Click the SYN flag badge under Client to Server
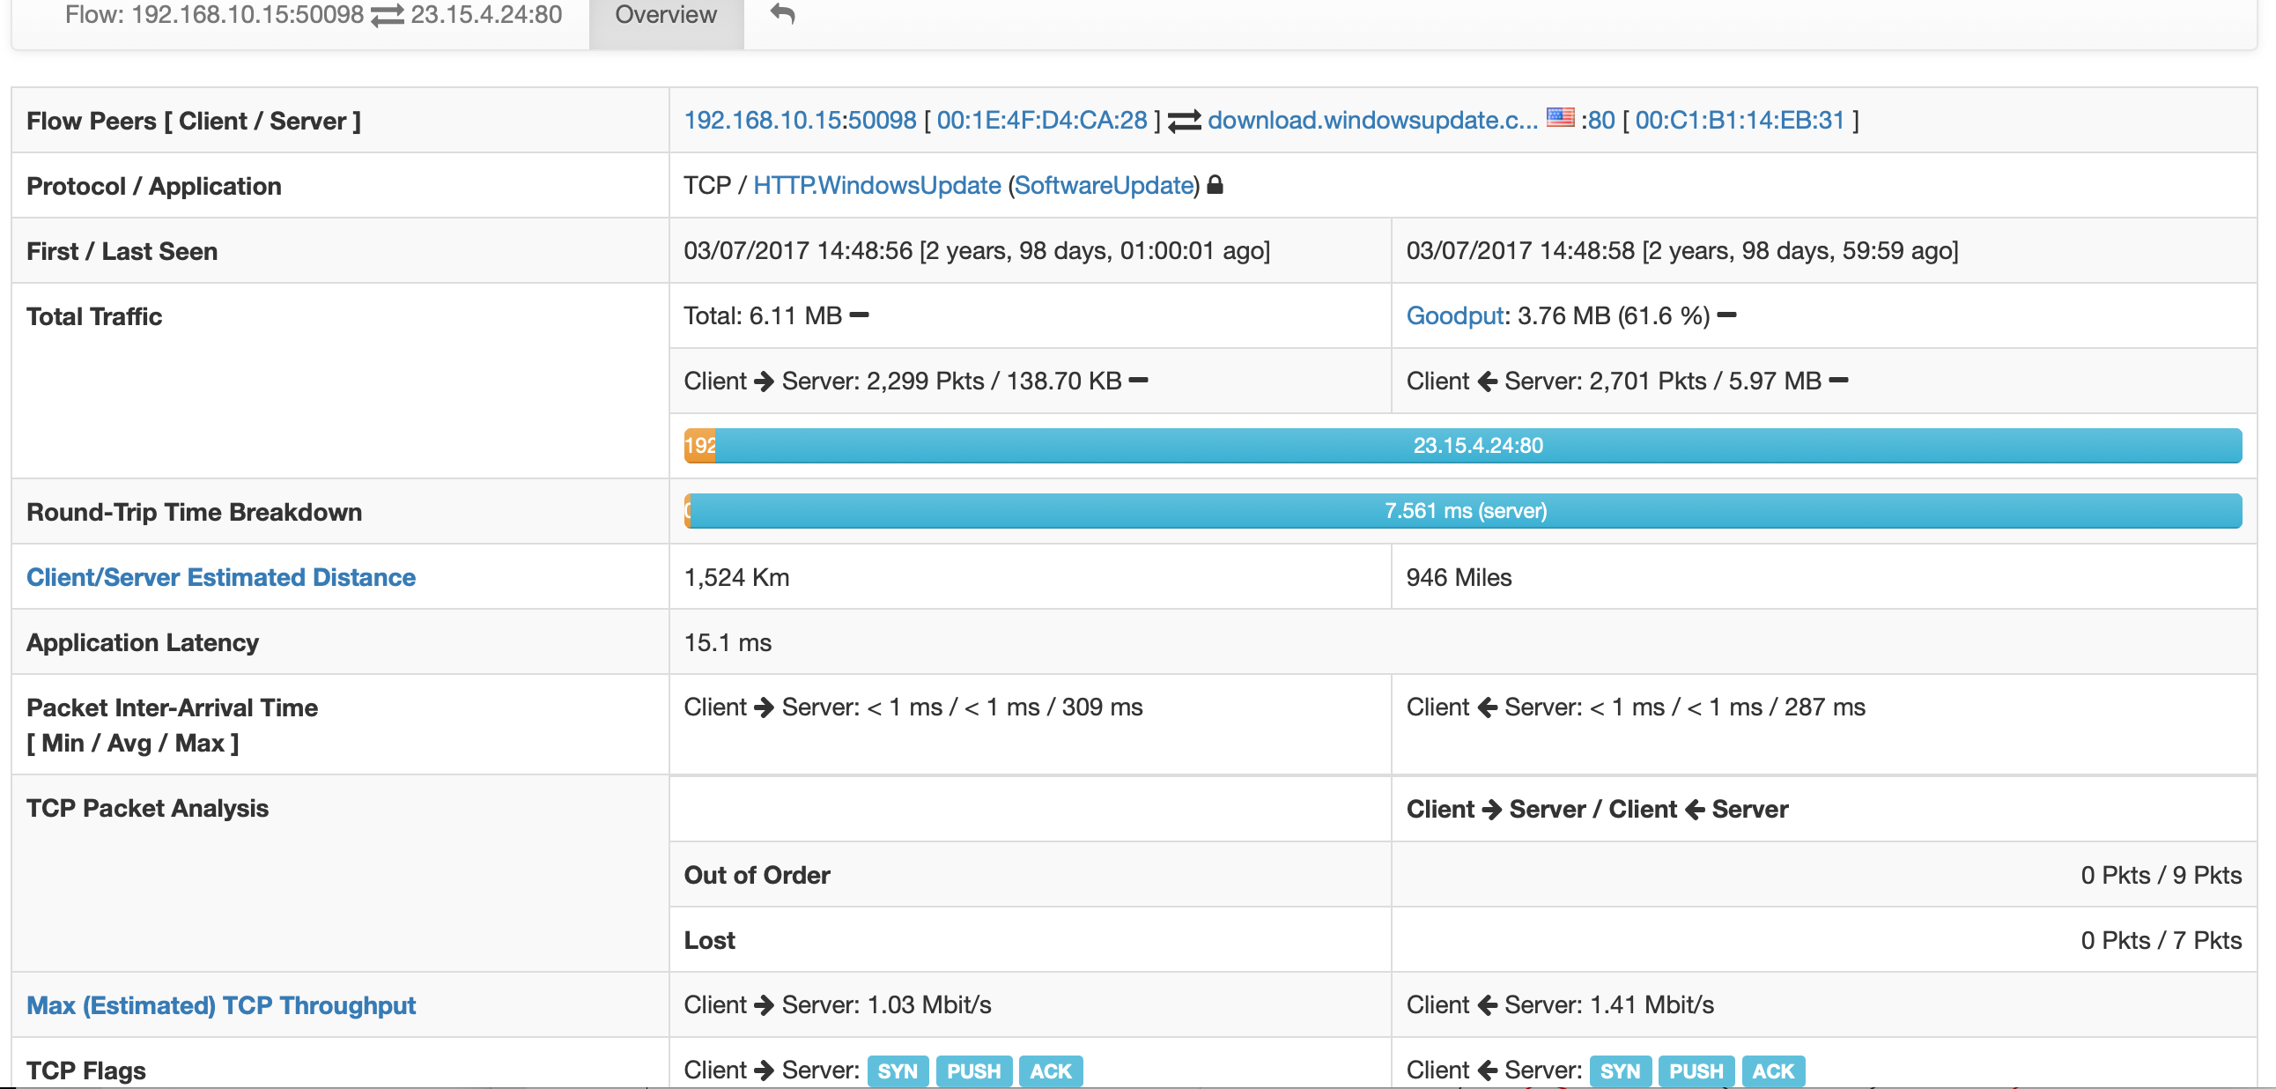 898,1070
